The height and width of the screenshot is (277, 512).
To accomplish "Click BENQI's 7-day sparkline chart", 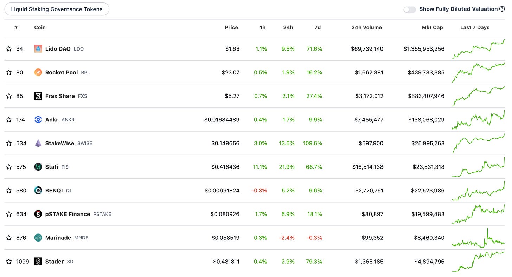I will pyautogui.click(x=478, y=190).
